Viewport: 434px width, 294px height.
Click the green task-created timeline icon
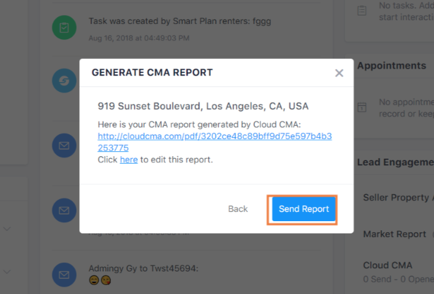pyautogui.click(x=64, y=28)
